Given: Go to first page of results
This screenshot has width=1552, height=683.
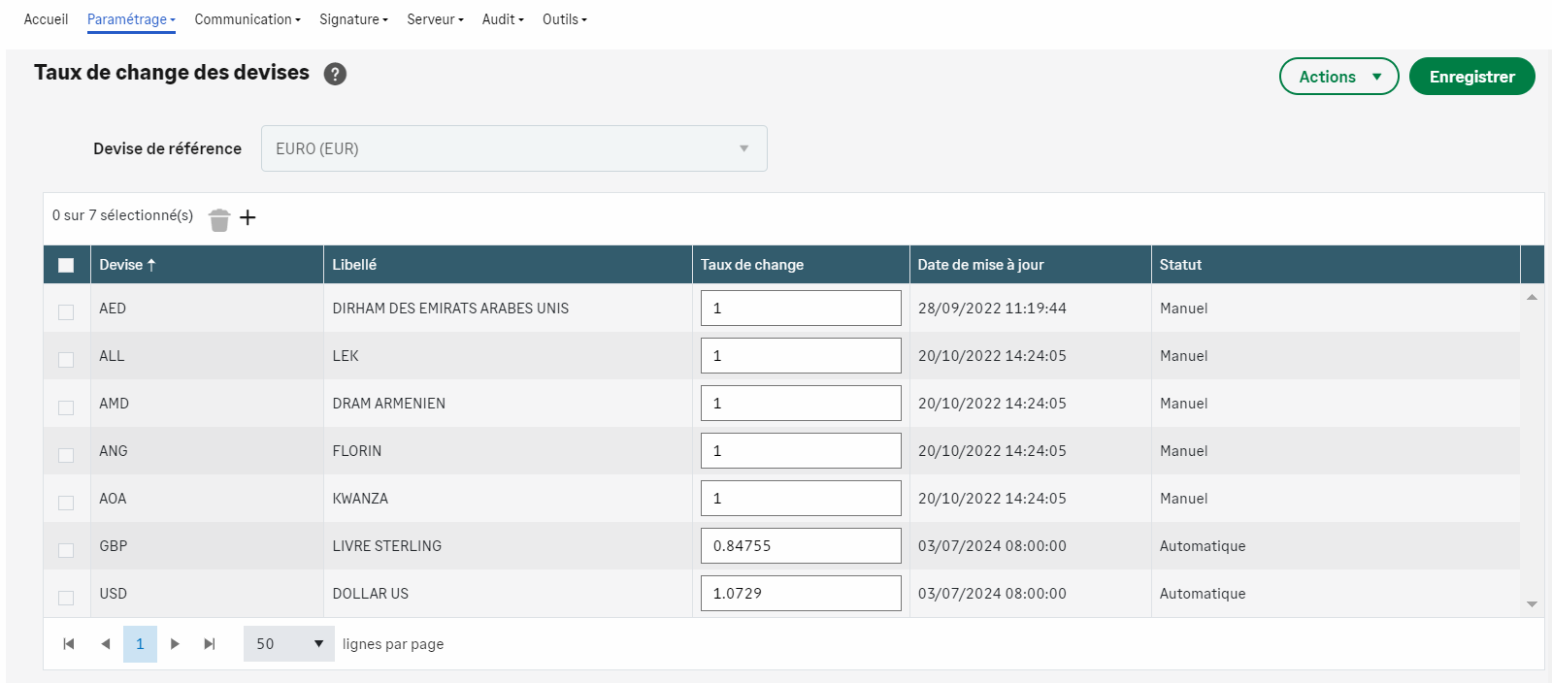Looking at the screenshot, I should click(x=69, y=644).
